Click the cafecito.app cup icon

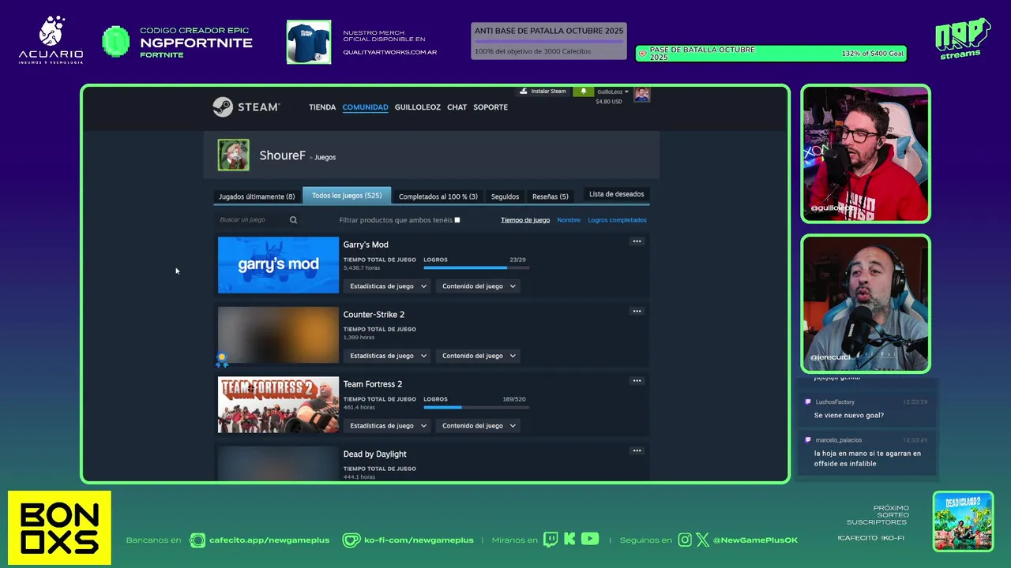click(x=197, y=540)
